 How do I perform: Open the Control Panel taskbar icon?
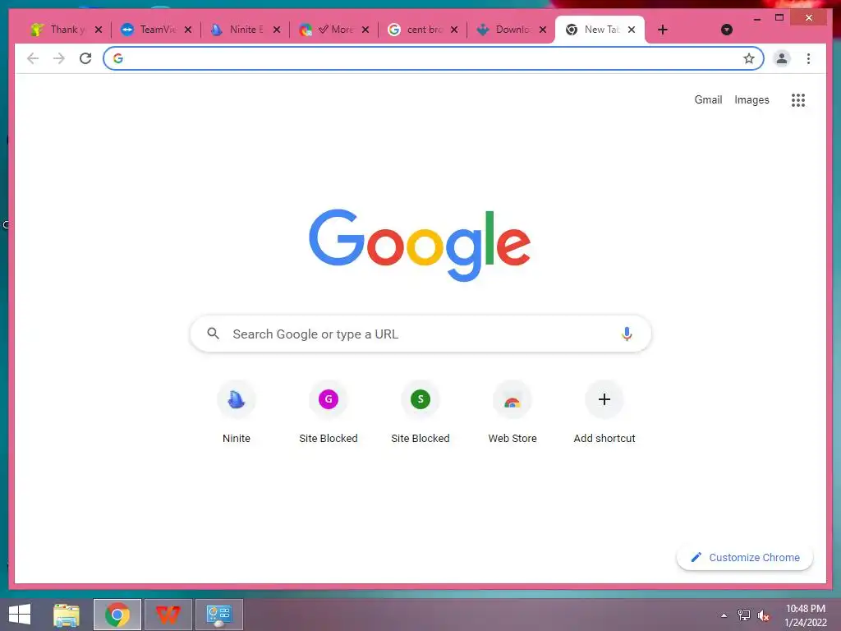pos(218,615)
